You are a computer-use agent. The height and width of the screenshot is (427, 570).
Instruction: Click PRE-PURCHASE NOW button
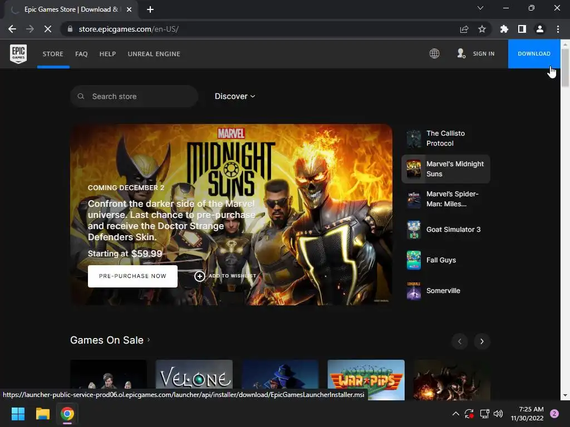[x=132, y=276]
